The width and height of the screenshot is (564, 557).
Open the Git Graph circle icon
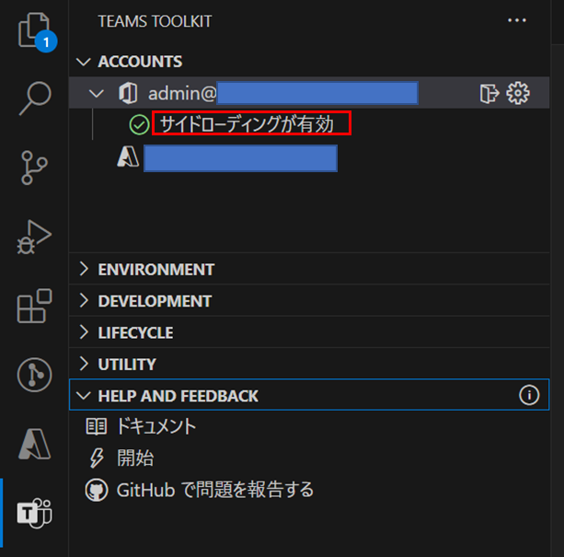point(35,375)
